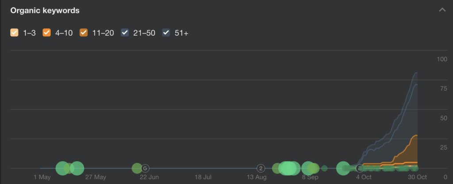The image size is (453, 184).
Task: Click the olive bubble before the G marker
Action: pyautogui.click(x=137, y=168)
